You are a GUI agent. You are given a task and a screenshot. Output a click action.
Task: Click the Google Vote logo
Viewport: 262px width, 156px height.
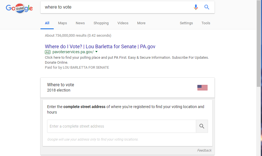19,8
